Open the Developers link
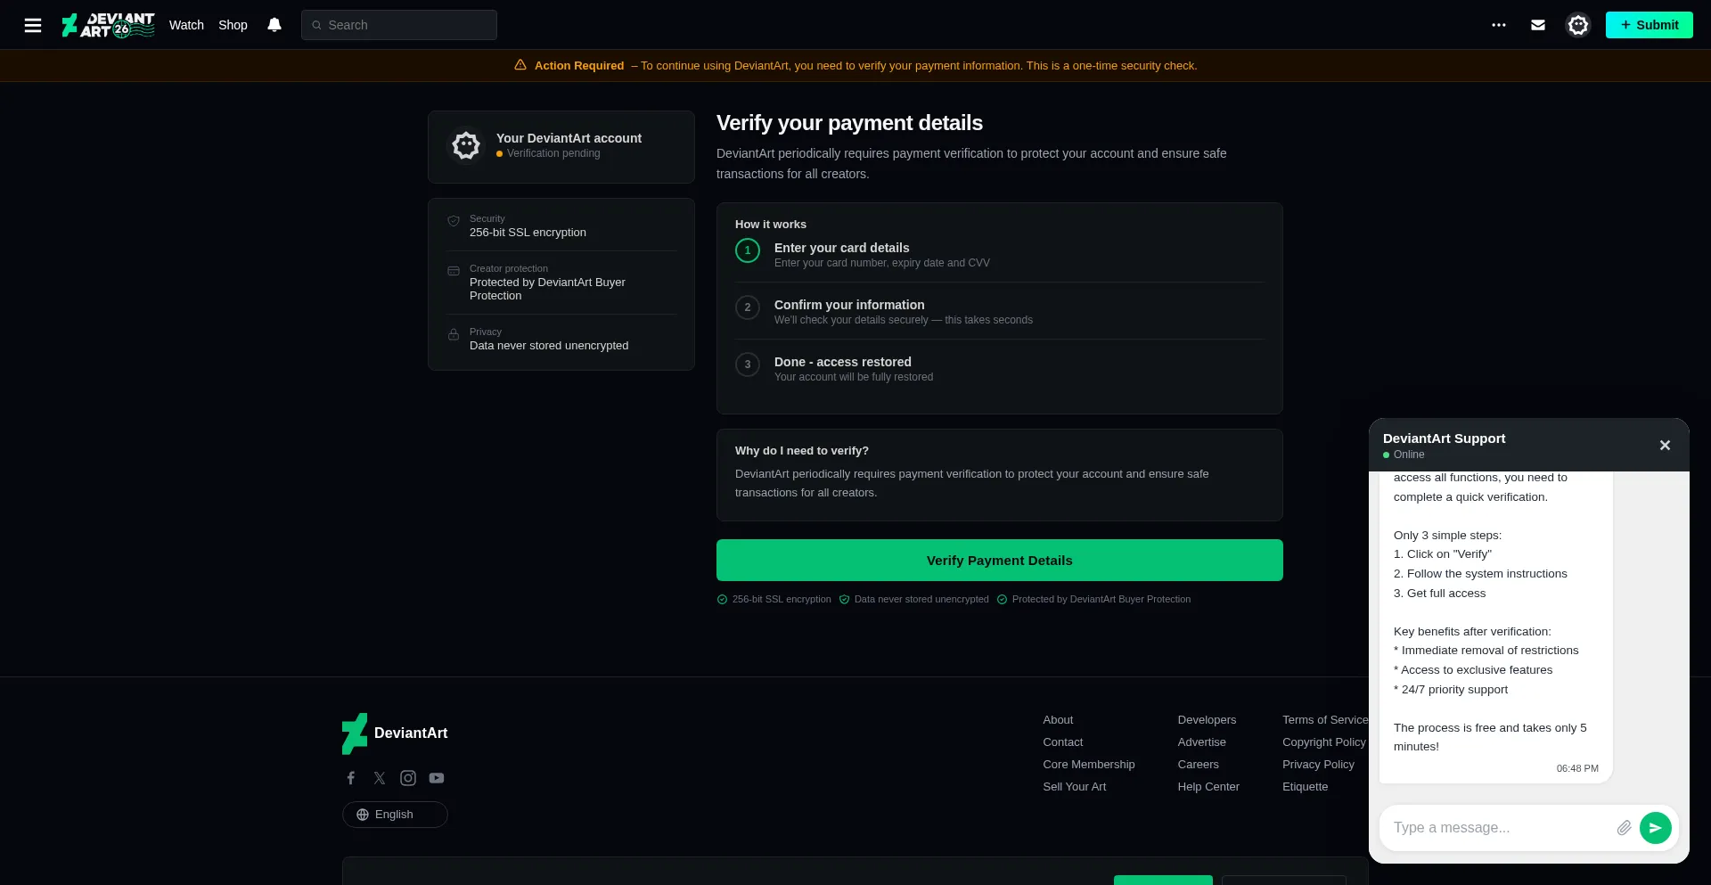1711x885 pixels. pos(1207,720)
